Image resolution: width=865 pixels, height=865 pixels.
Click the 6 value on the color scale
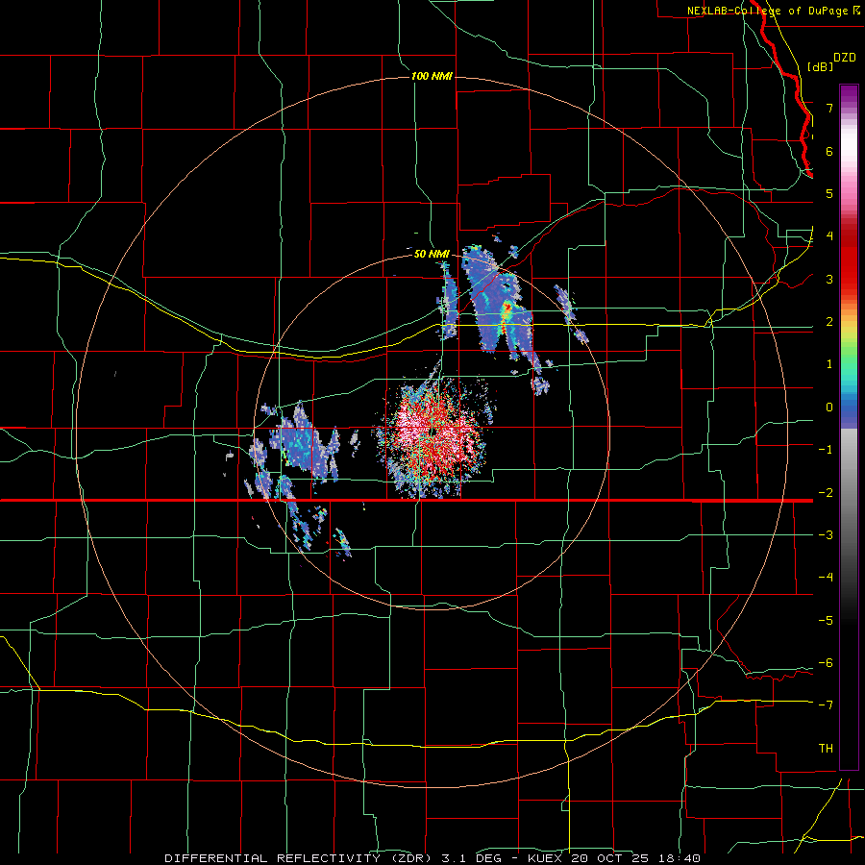click(x=829, y=151)
